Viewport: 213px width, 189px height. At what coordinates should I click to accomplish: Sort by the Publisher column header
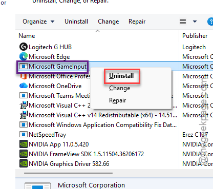coord(195,36)
